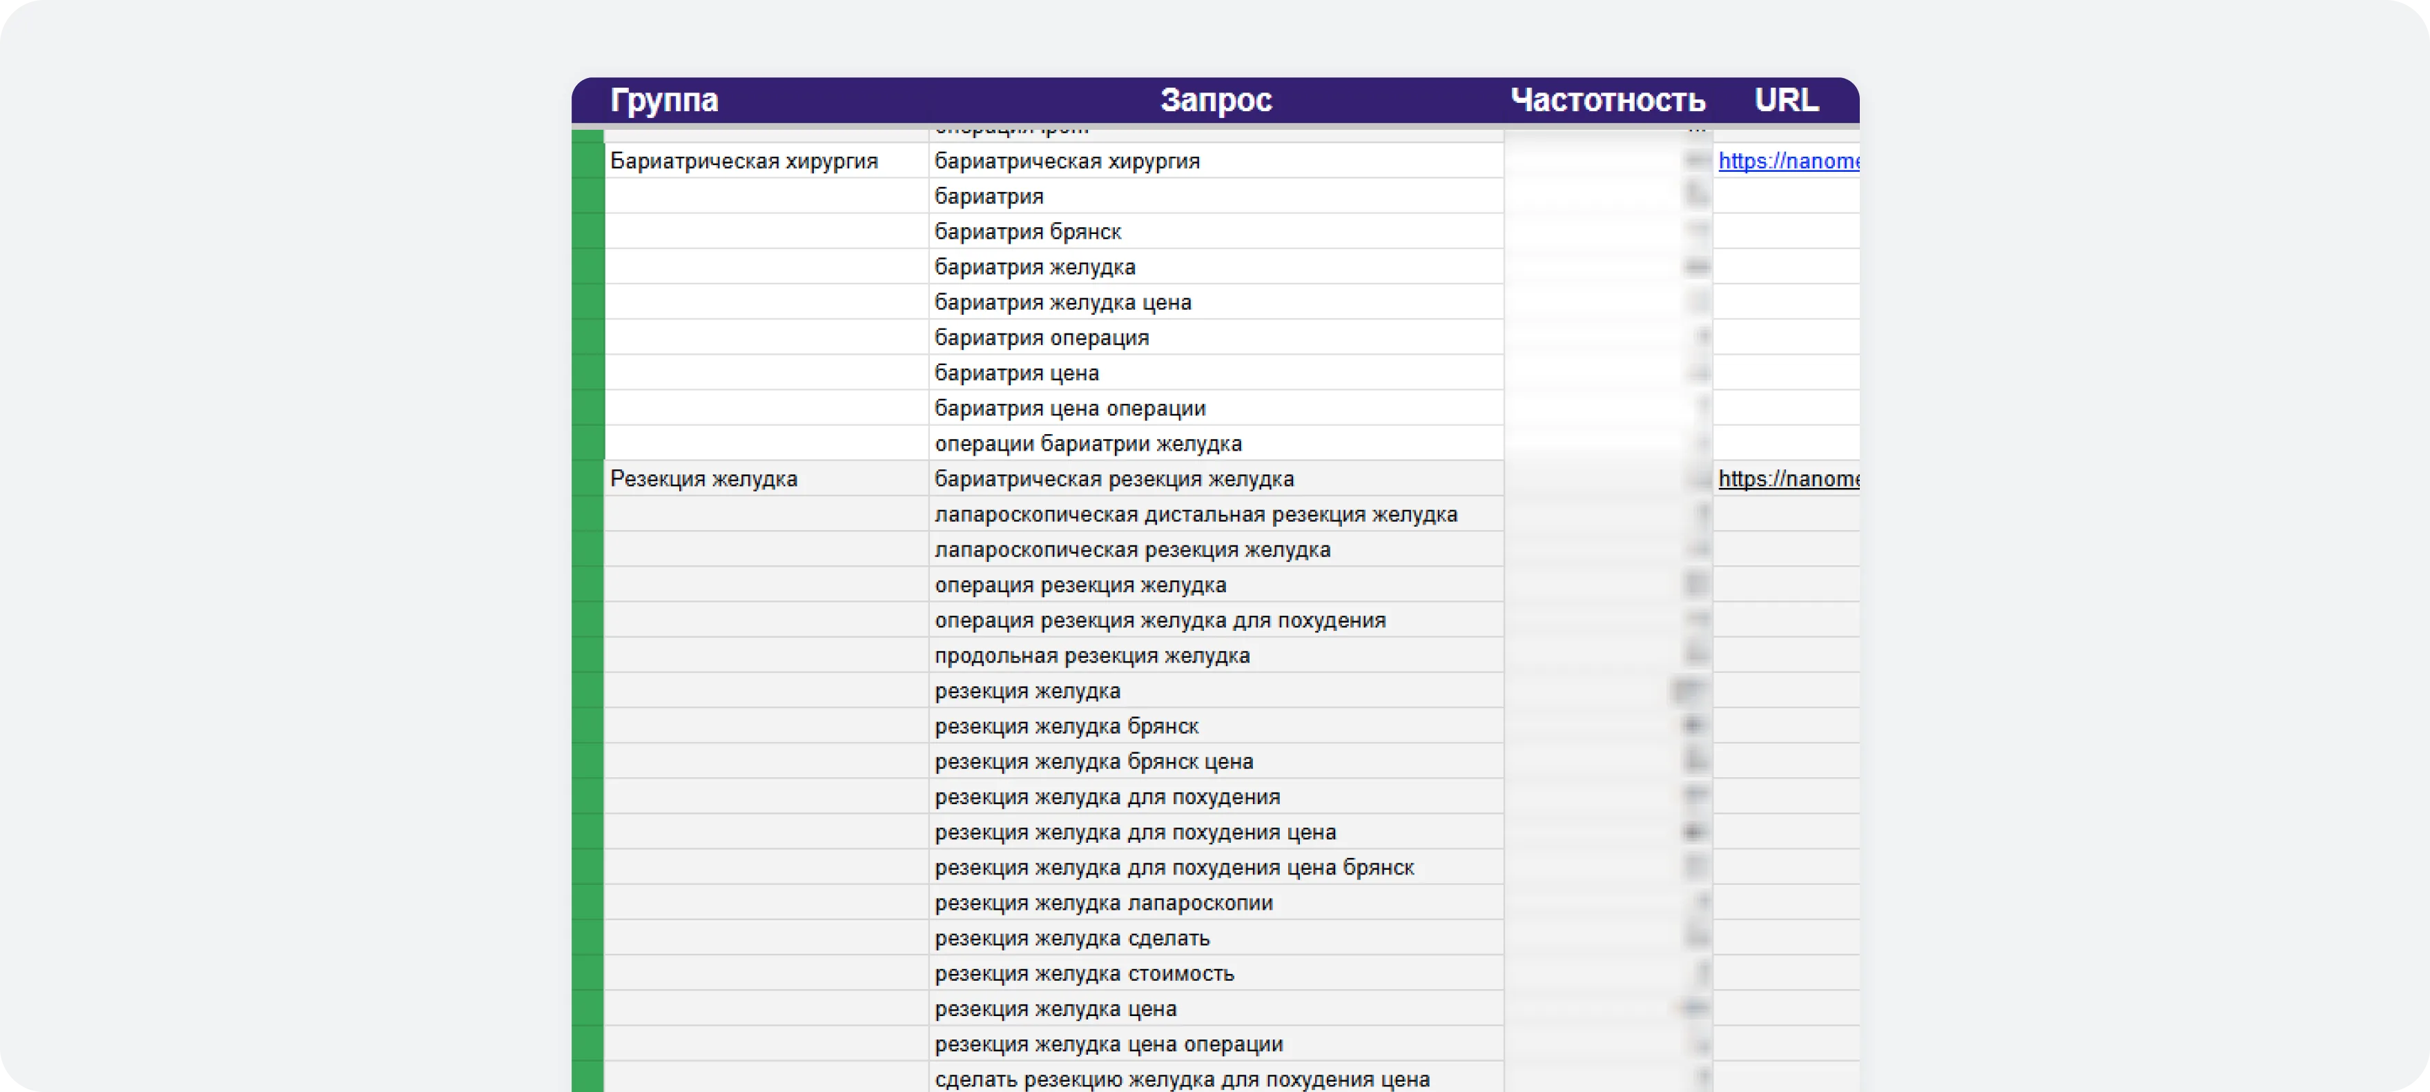This screenshot has height=1092, width=2430.
Task: Select the Резекция желудка group cell
Action: 766,479
